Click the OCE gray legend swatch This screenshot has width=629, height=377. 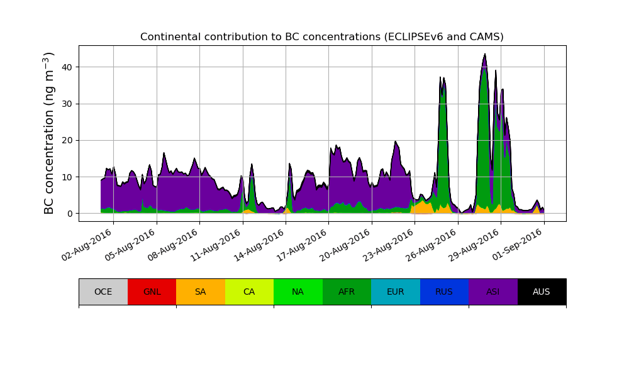[x=103, y=292]
